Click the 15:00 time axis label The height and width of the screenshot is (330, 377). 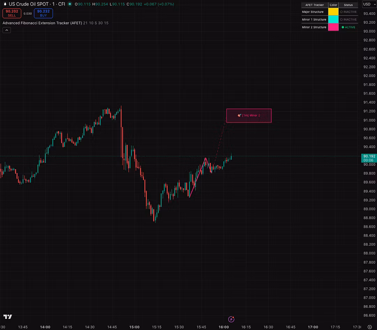click(x=134, y=327)
